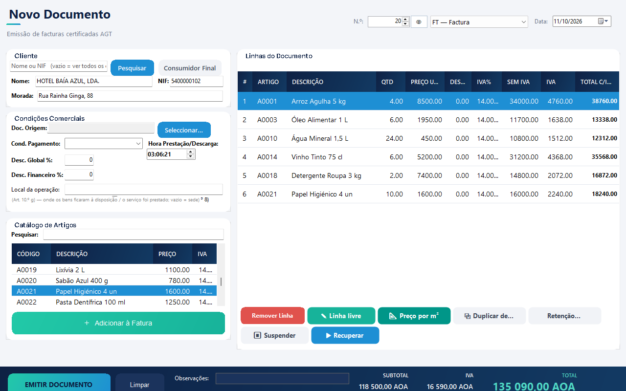Suspend the document with Suspender
Viewport: 626px width, 391px height.
275,335
